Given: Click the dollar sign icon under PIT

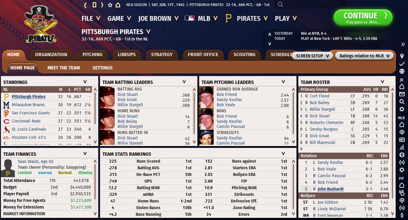Looking at the screenshot, I should point(402,215).
